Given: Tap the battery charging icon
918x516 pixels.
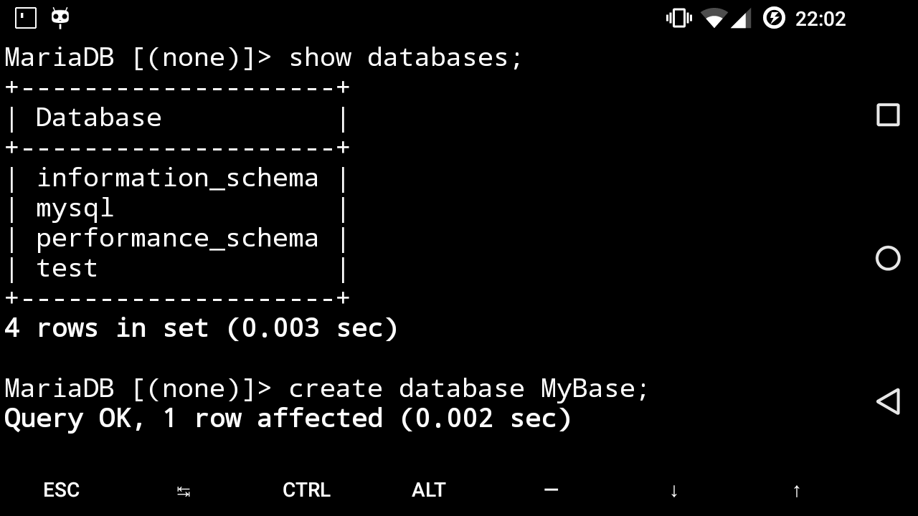Looking at the screenshot, I should 774,18.
